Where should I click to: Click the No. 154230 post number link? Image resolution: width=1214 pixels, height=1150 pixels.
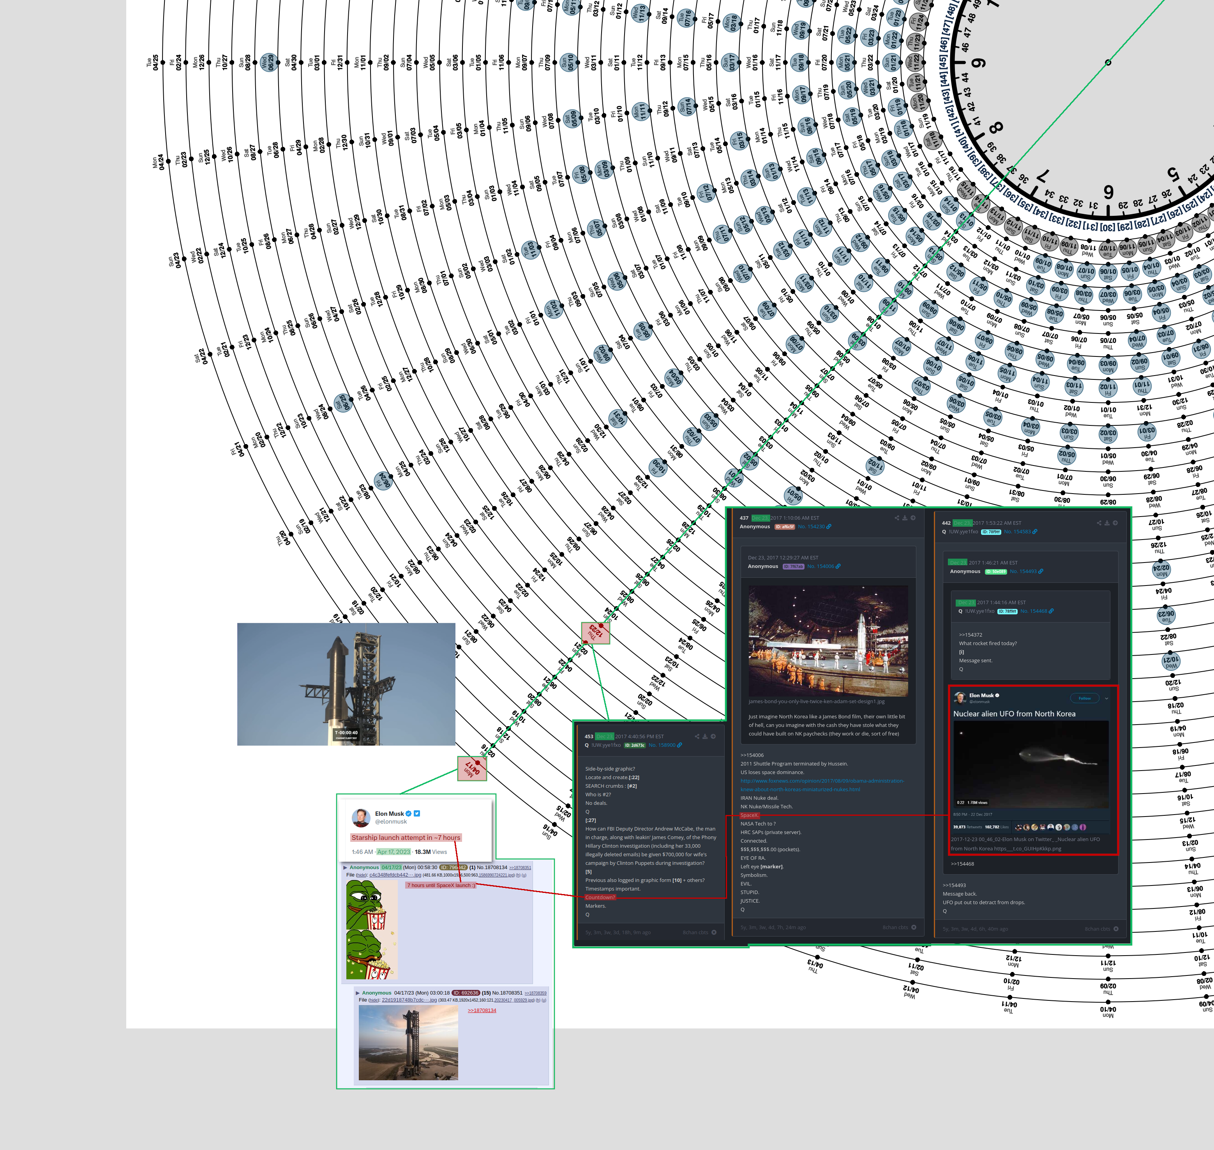click(811, 527)
